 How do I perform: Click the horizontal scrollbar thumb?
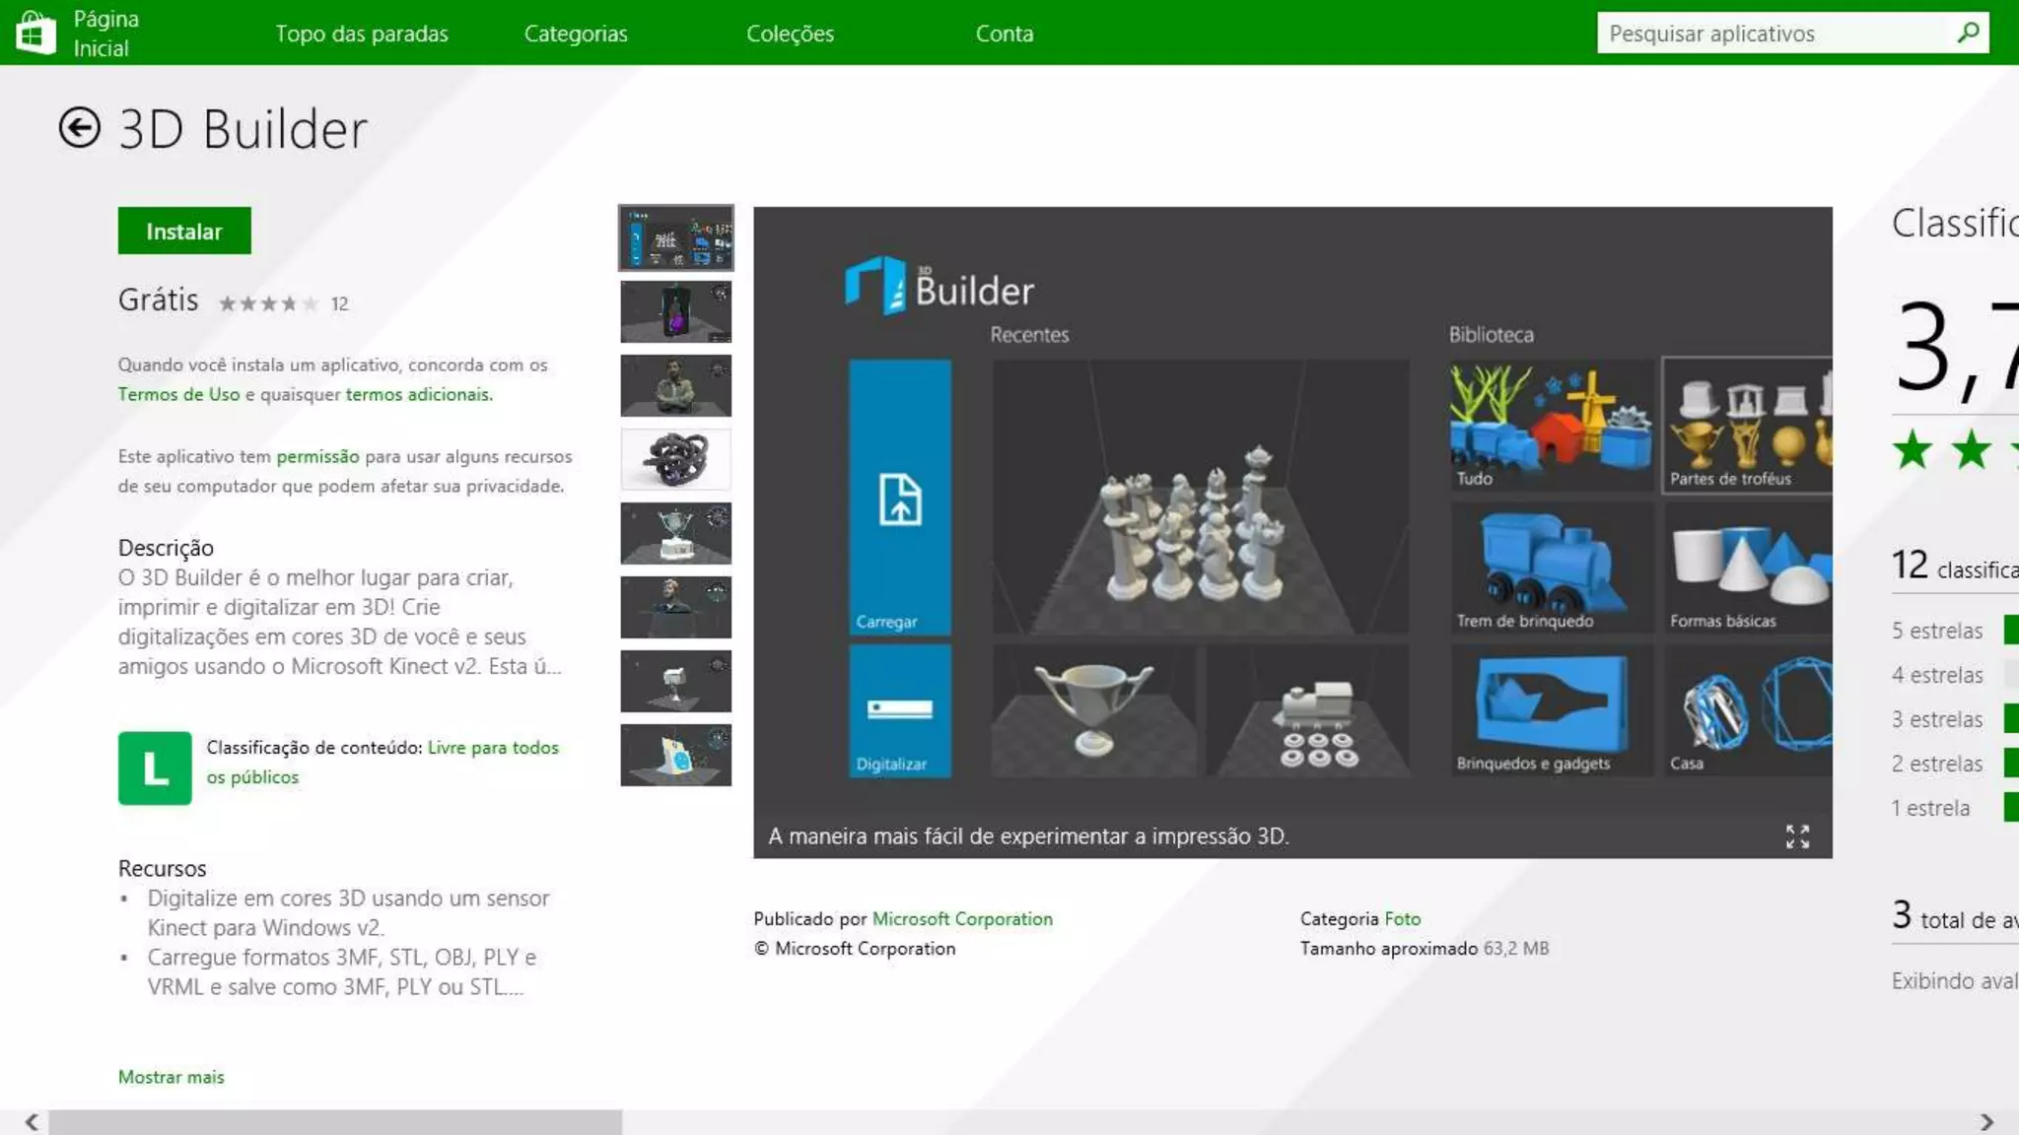pyautogui.click(x=335, y=1122)
